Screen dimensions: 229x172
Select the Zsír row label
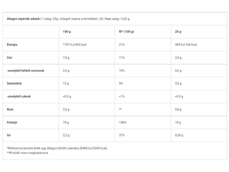coord(9,58)
